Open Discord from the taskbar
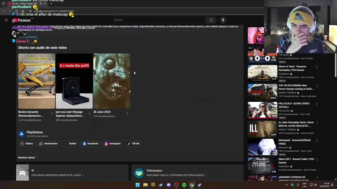 [169, 185]
